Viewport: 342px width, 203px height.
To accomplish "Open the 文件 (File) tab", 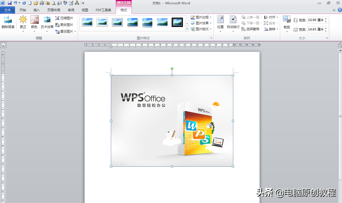I will coord(7,10).
